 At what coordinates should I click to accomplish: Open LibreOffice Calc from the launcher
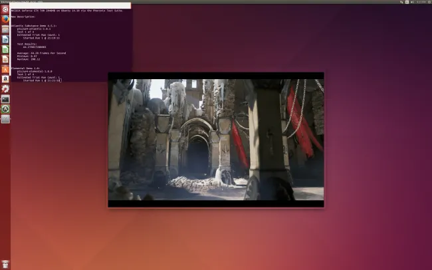coord(5,49)
